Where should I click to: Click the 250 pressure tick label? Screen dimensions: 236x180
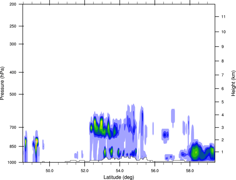click(x=13, y=26)
